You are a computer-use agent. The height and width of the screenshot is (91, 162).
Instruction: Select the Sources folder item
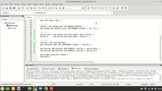[x=13, y=28]
